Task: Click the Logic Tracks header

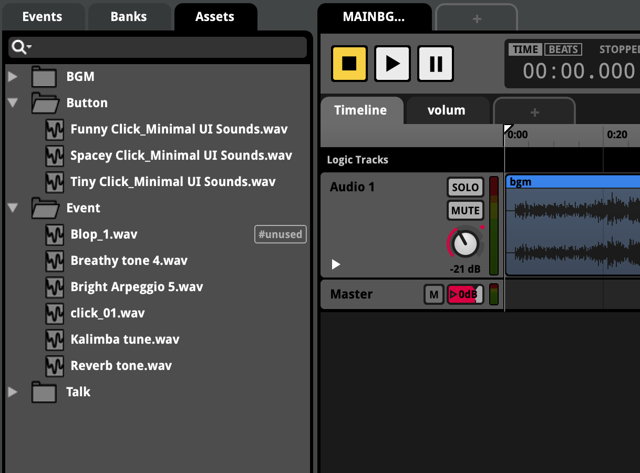Action: coord(357,160)
